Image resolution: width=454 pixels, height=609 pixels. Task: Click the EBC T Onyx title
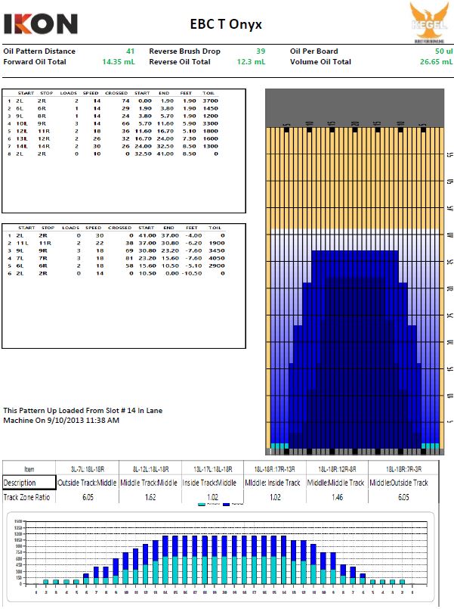226,23
